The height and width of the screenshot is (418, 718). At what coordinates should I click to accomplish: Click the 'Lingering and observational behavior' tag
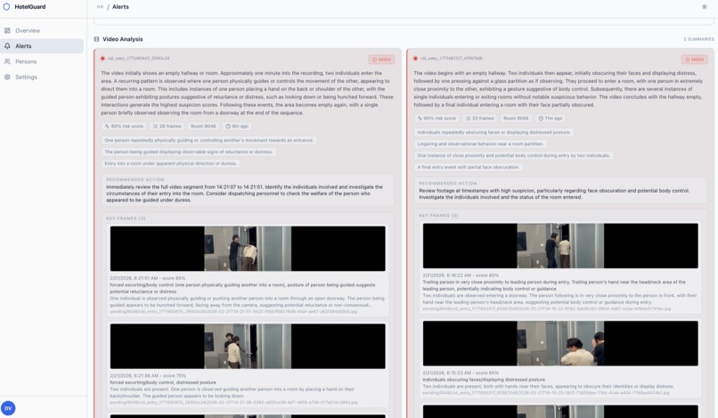(480, 143)
